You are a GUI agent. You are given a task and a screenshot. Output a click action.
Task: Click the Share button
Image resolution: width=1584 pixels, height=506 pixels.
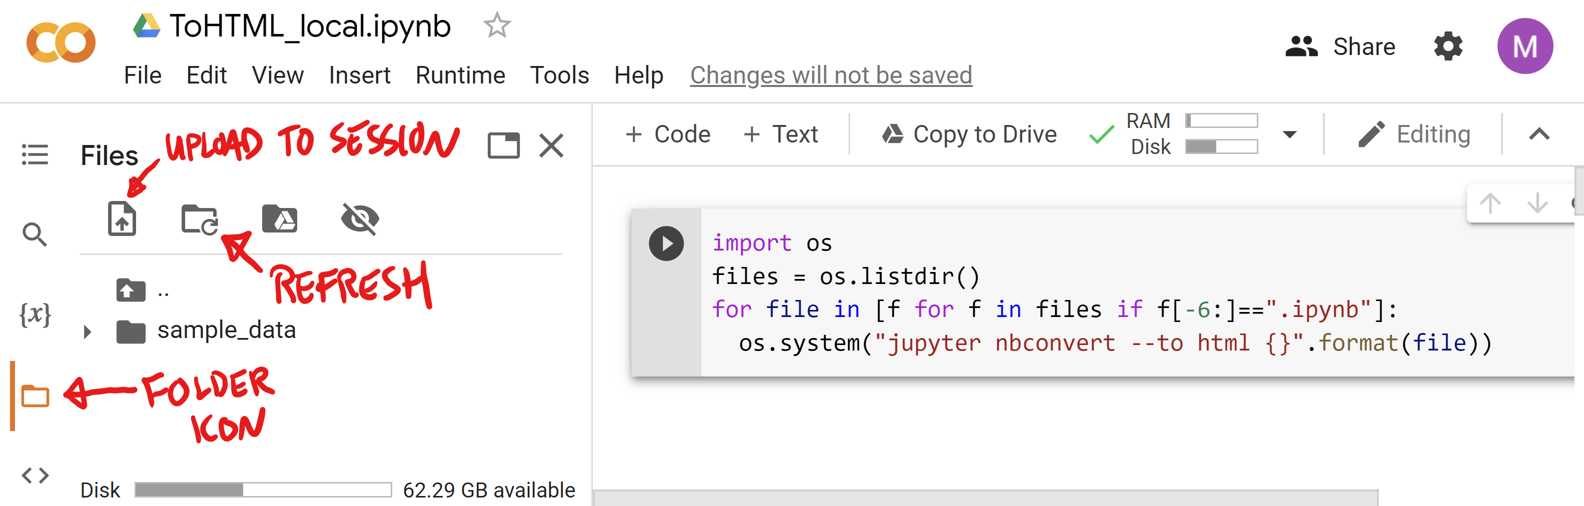(x=1340, y=46)
